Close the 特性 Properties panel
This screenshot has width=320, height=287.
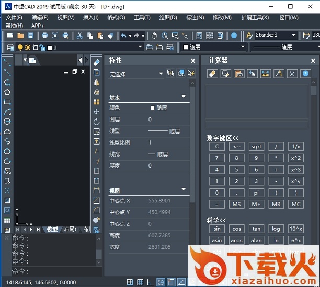tap(193, 61)
